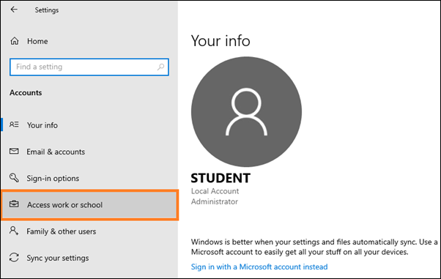Select Family & other users
Screen dimensions: 441x279
(x=62, y=231)
